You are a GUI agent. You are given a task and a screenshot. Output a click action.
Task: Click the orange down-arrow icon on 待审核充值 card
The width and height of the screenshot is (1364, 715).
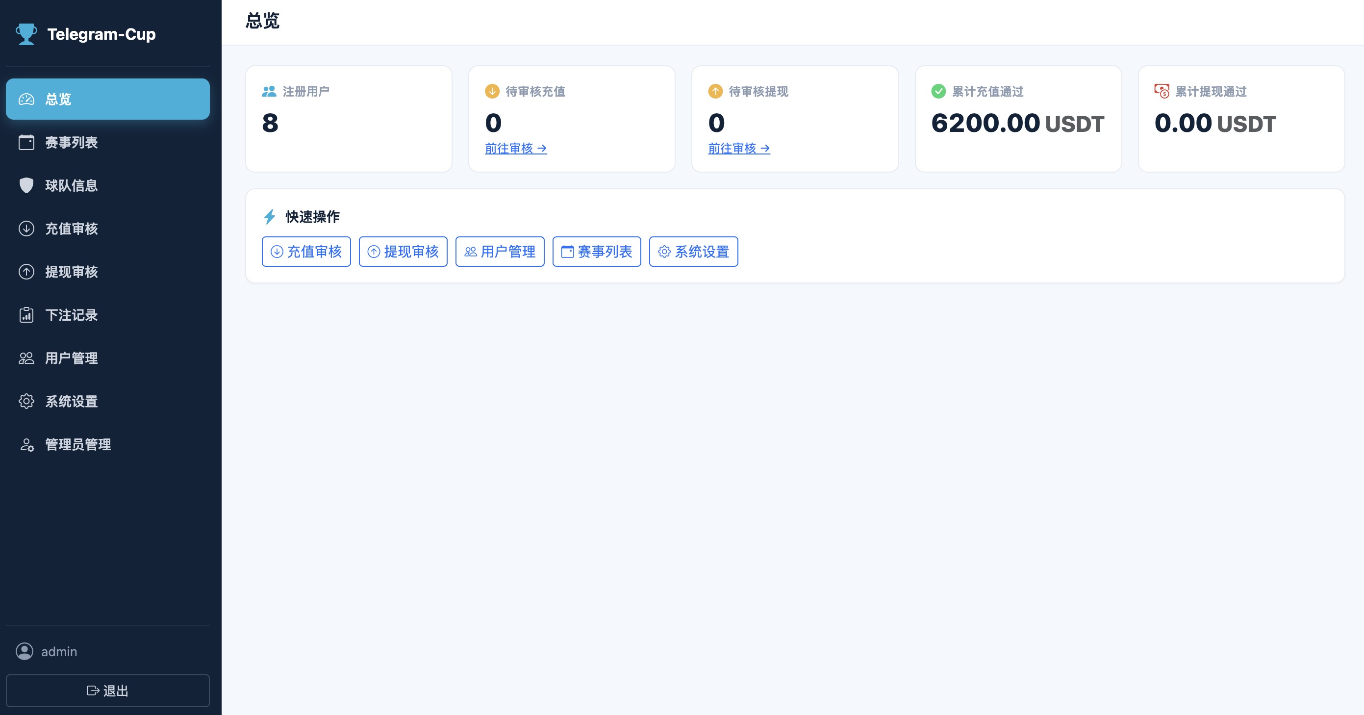tap(492, 91)
